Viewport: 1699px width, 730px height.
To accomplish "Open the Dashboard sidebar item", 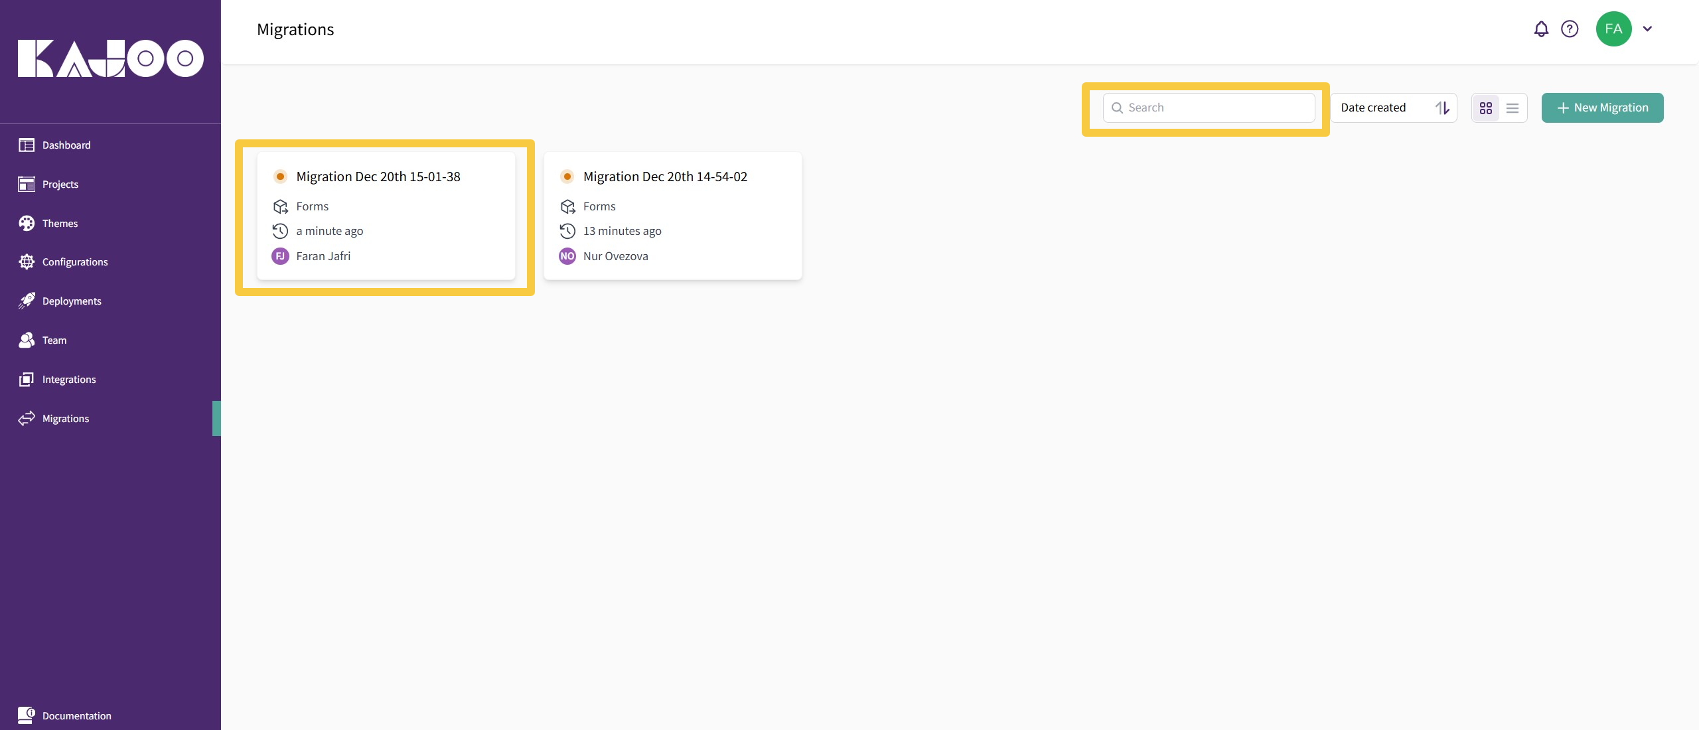I will tap(66, 145).
